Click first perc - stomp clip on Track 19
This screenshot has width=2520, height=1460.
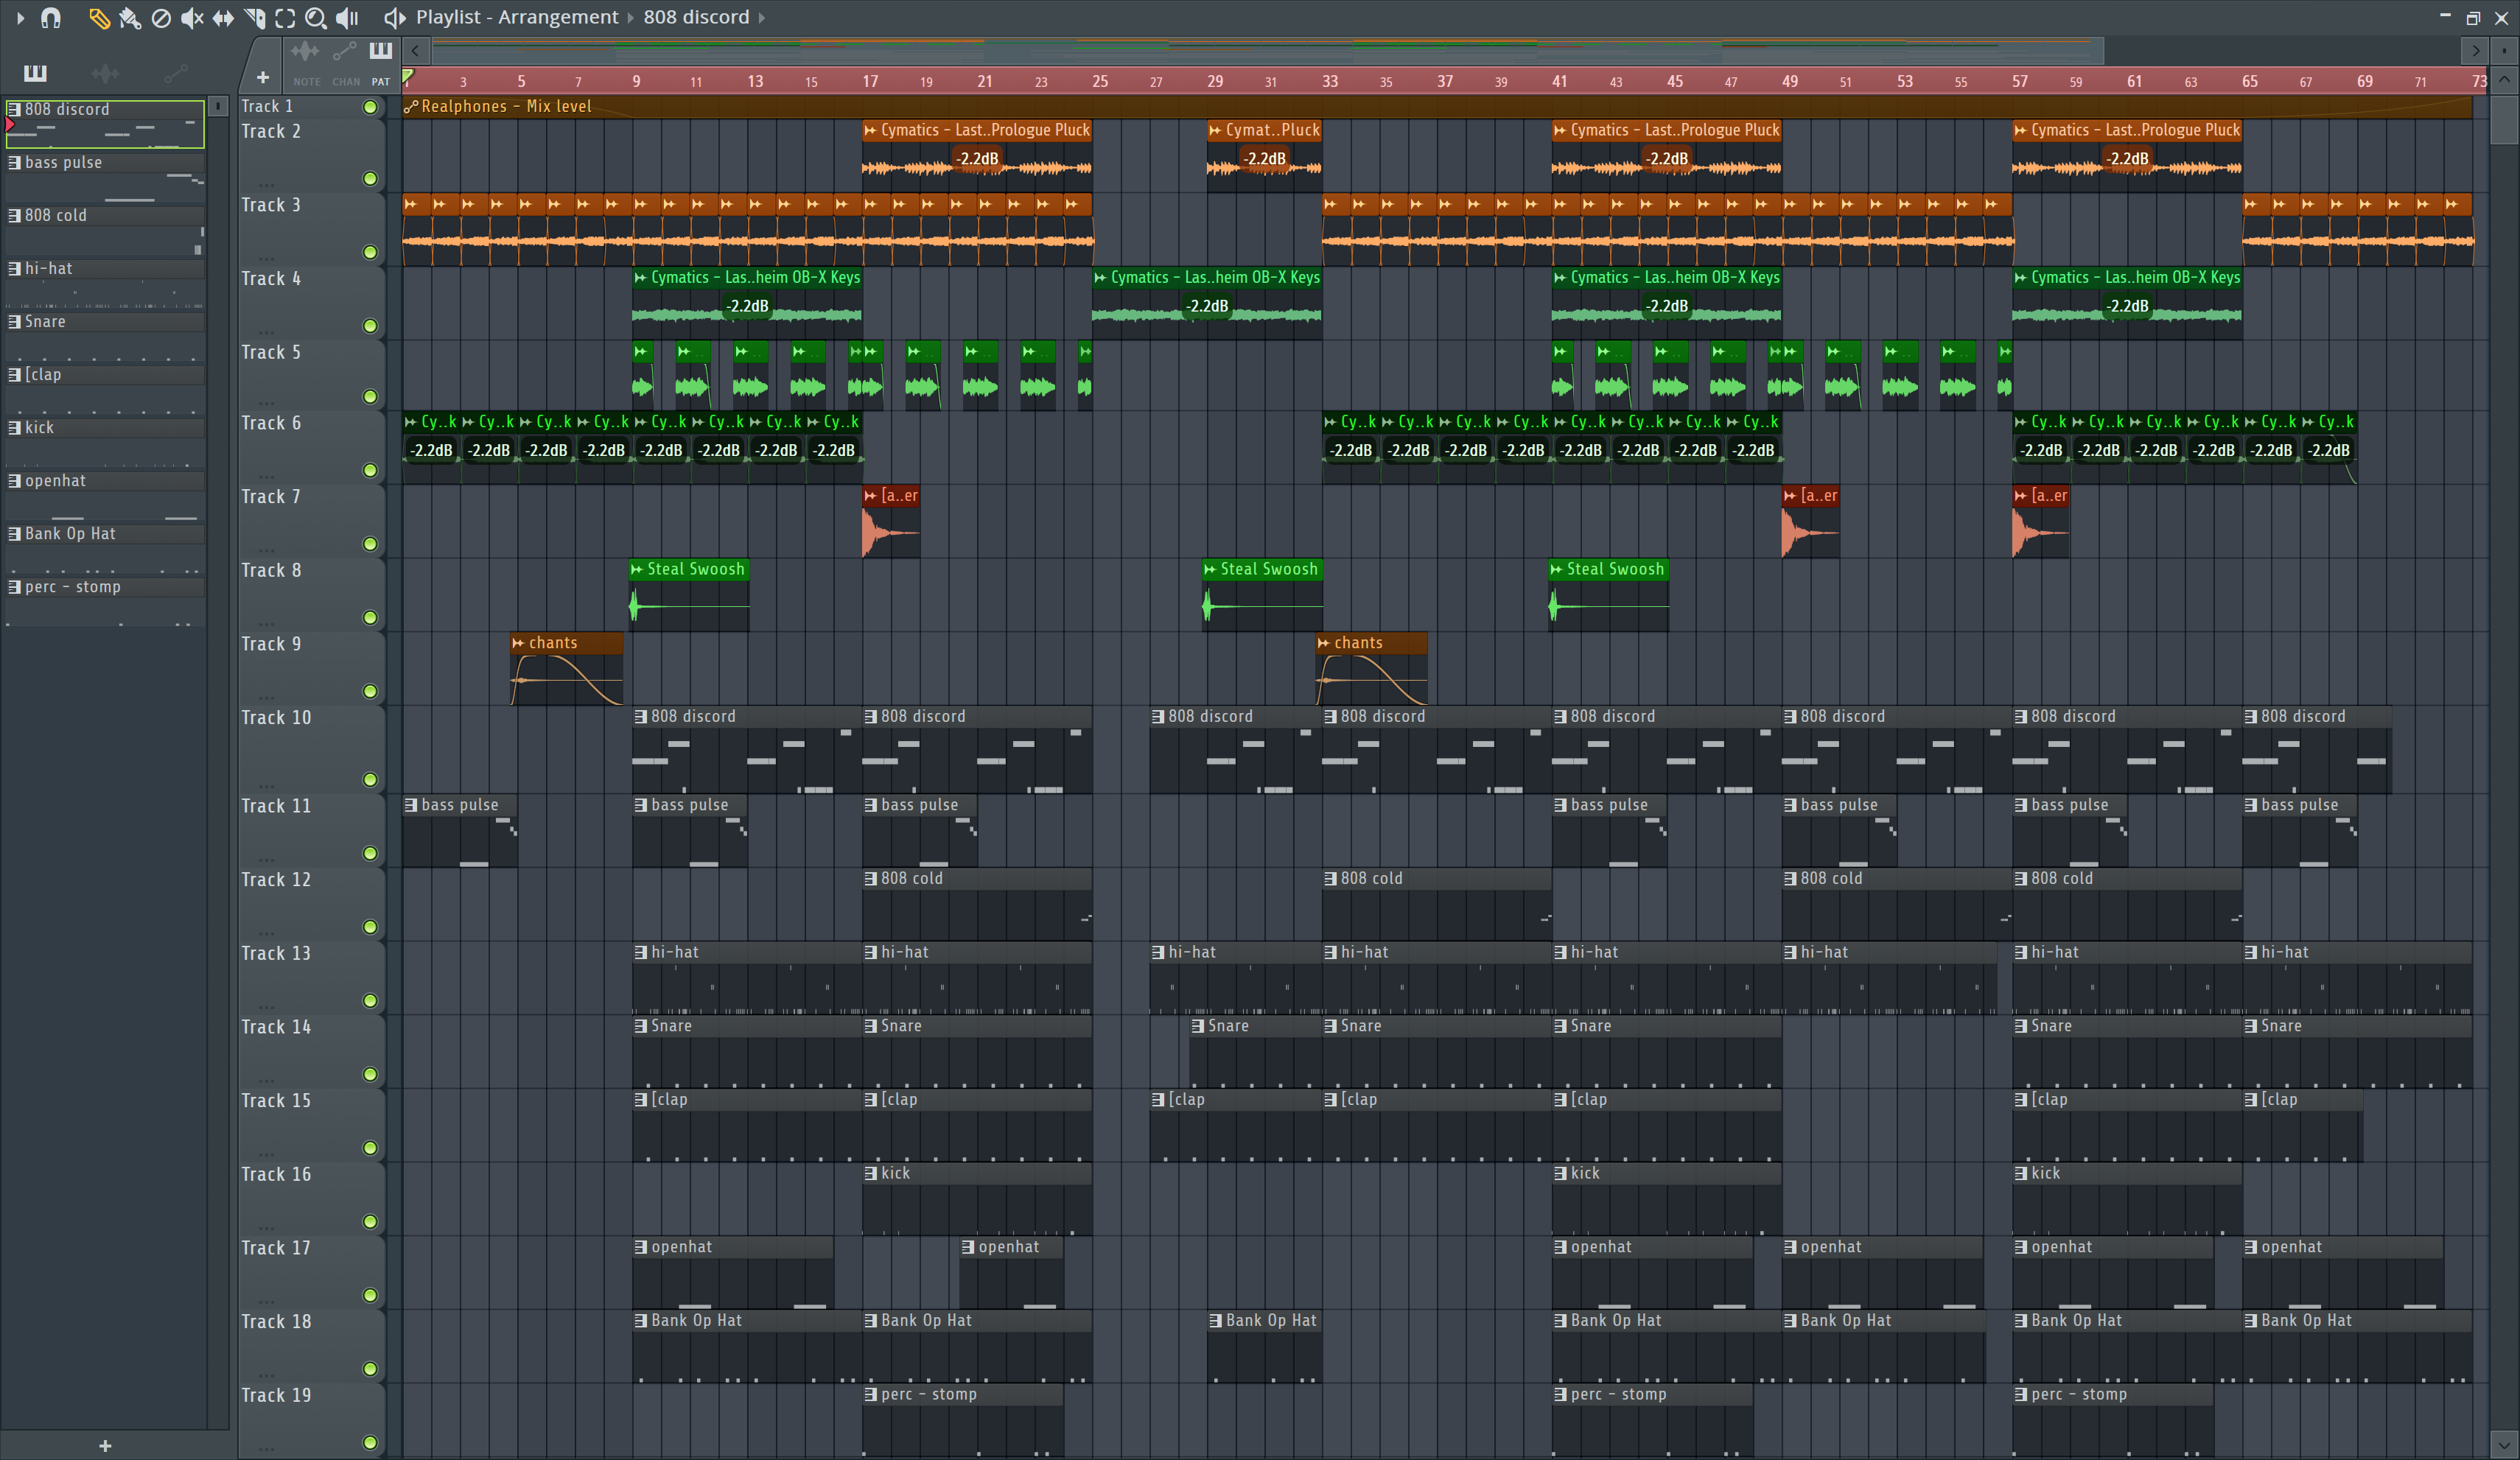click(x=962, y=1421)
